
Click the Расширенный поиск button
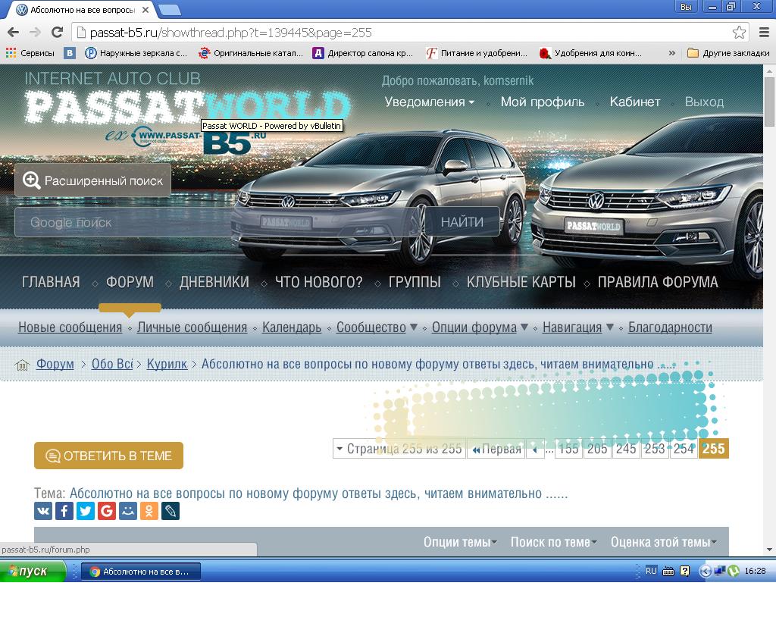(x=93, y=180)
